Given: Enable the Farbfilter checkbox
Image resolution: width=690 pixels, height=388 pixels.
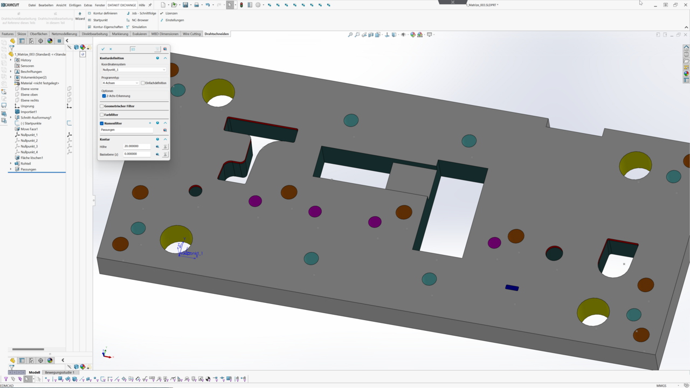Looking at the screenshot, I should [102, 115].
